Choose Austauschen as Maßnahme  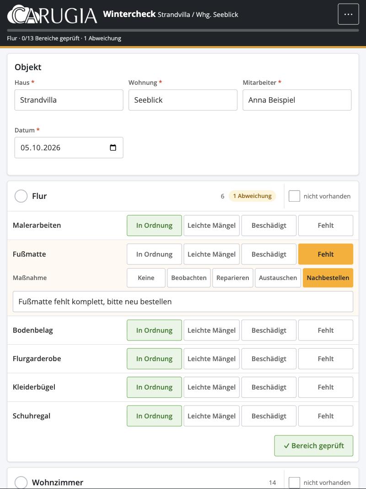278,278
